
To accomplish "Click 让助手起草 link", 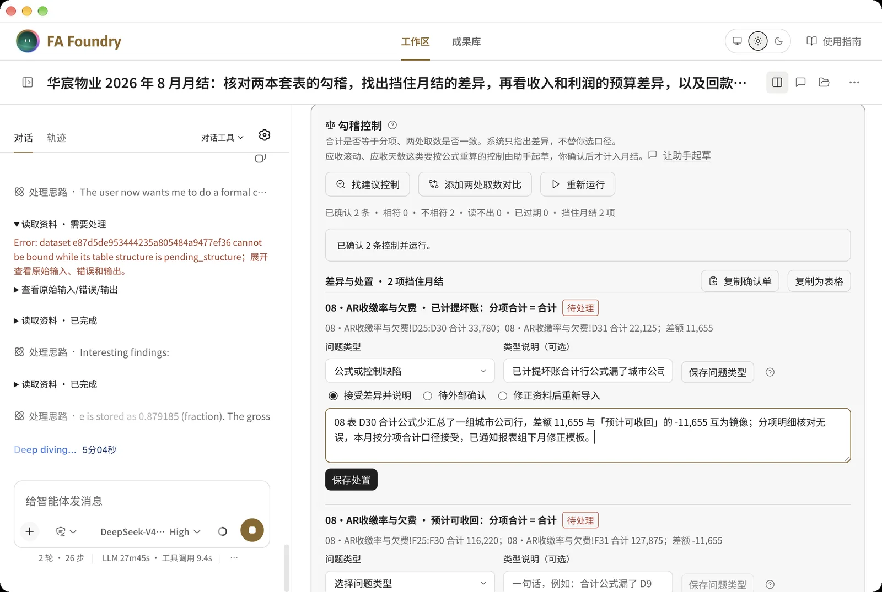I will [x=686, y=156].
